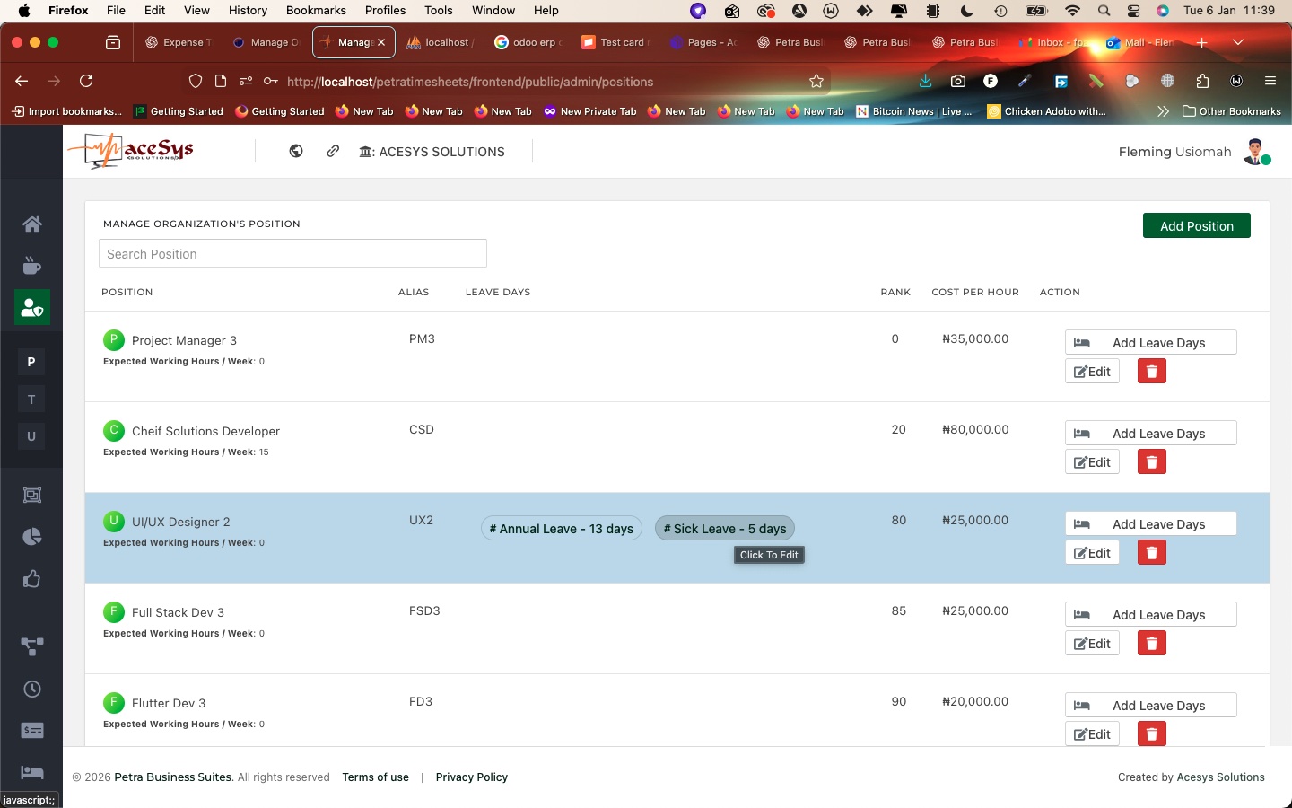This screenshot has height=808, width=1292.
Task: Open the Privacy Policy link
Action: pyautogui.click(x=471, y=777)
